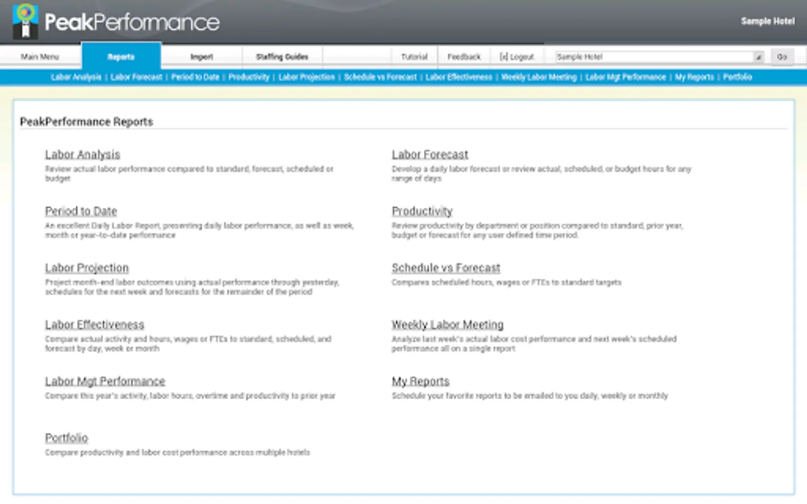Click the Sample Hotel name in header

click(768, 21)
